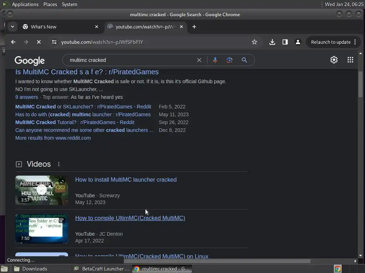The height and width of the screenshot is (273, 365).
Task: Click the show desktop icon in taskbar
Action: (4, 269)
